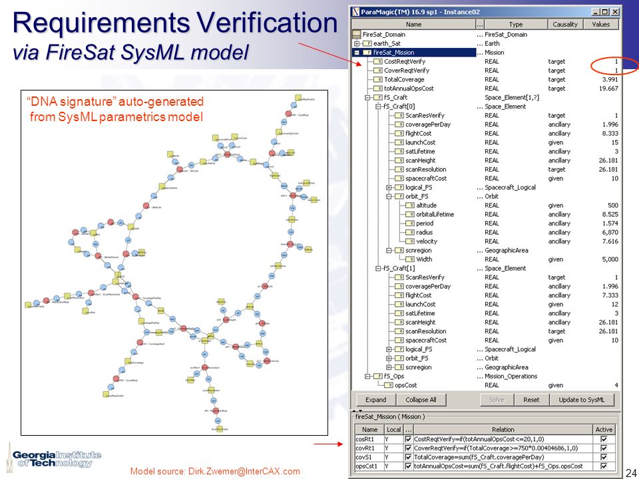Click icon of the expanded orbit_FS node

[399, 196]
